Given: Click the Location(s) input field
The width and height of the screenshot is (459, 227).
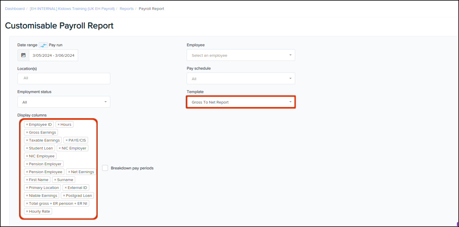Looking at the screenshot, I should pos(64,78).
